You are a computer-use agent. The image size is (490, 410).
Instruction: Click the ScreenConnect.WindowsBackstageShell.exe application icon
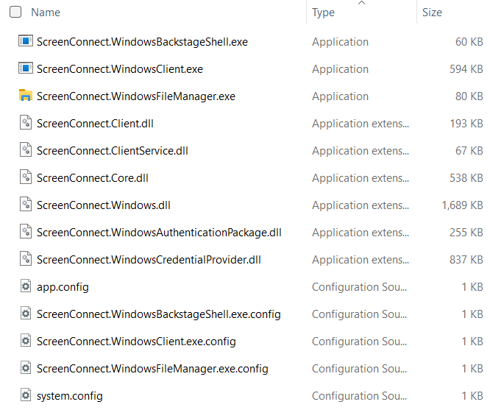26,42
